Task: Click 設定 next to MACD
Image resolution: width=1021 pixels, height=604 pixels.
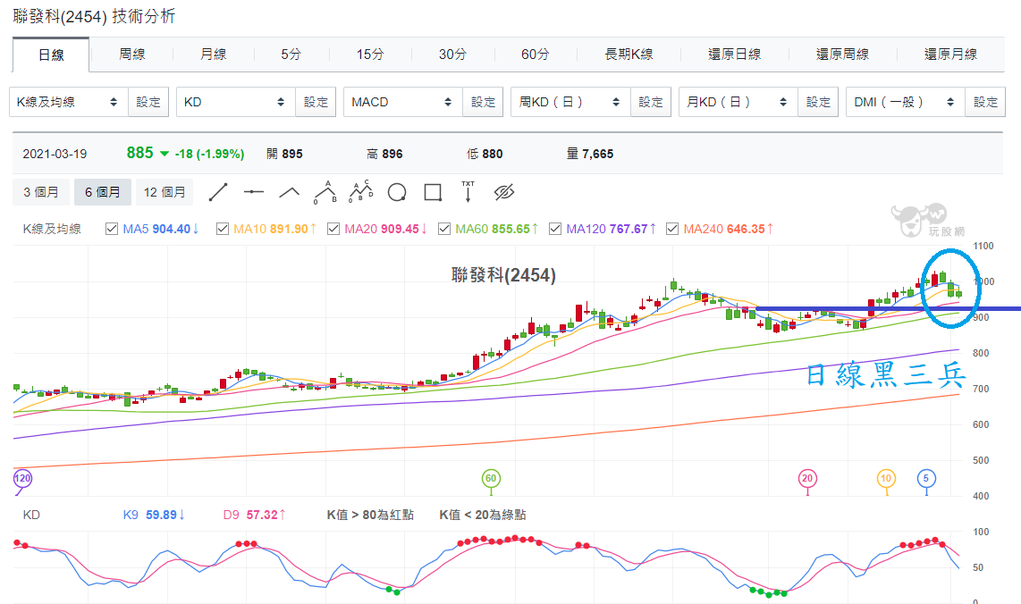Action: click(x=483, y=102)
